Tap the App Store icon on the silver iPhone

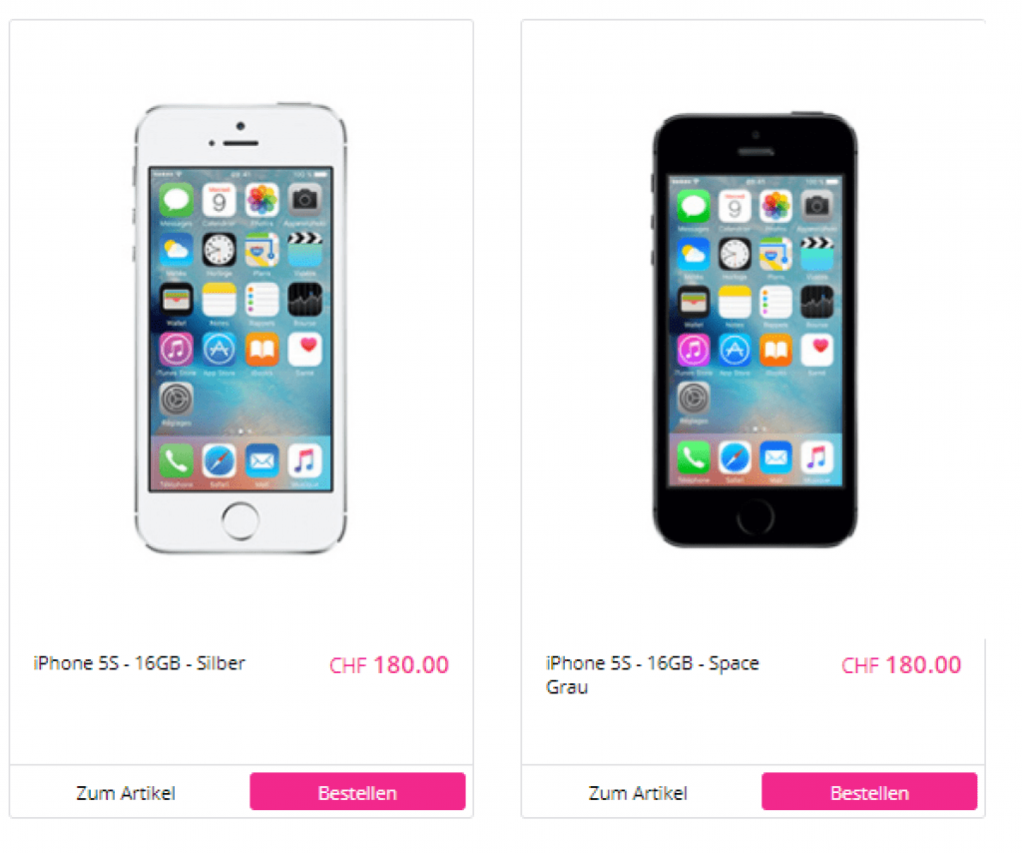(219, 350)
